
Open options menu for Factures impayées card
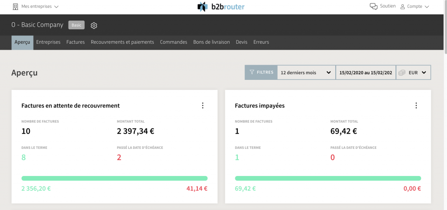tap(416, 106)
